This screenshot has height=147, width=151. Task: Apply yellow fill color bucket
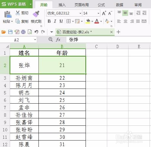(88, 21)
